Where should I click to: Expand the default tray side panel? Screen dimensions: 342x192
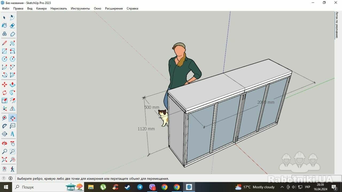[337, 25]
